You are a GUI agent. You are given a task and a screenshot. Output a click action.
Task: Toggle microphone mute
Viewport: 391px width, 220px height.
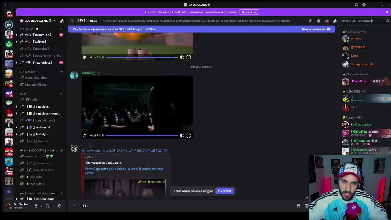coord(36,206)
